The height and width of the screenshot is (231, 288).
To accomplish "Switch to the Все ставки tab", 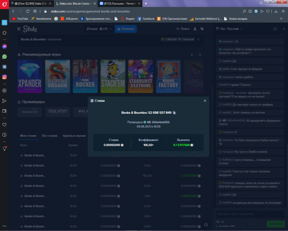I will coord(50,136).
